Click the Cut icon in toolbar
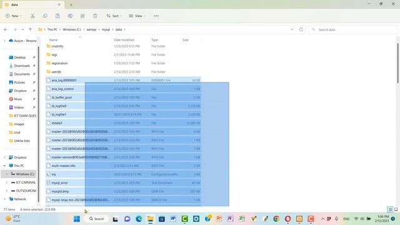Image resolution: width=400 pixels, height=225 pixels. point(32,16)
